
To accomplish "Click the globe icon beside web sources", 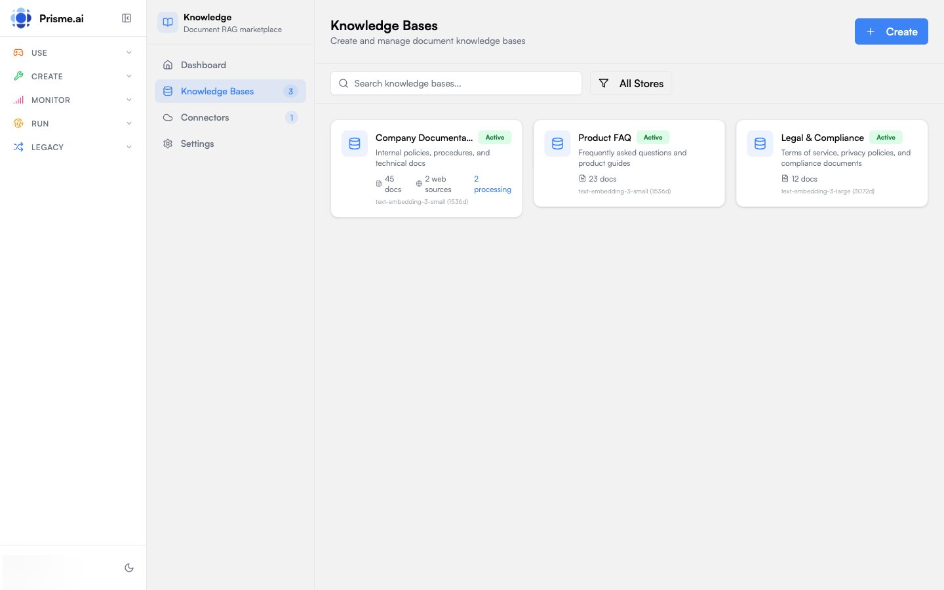I will (x=419, y=184).
